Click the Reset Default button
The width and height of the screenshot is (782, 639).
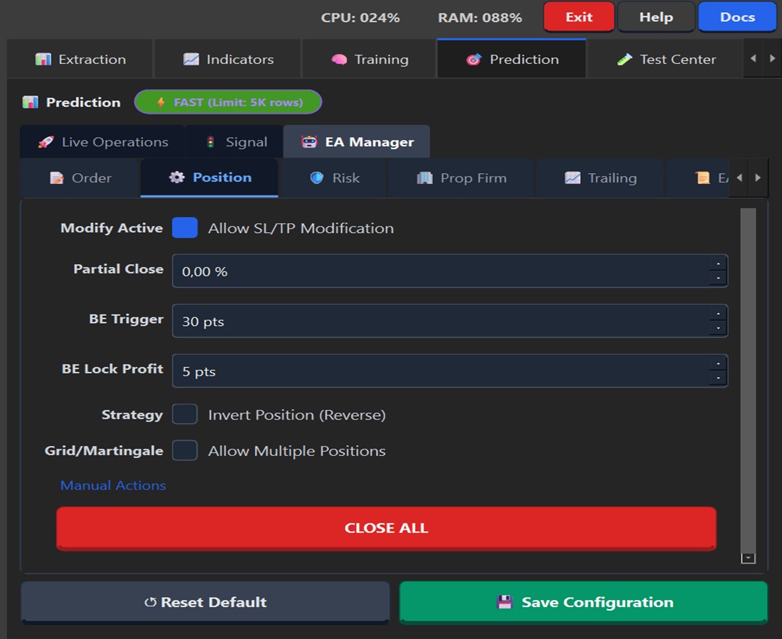[x=205, y=602]
